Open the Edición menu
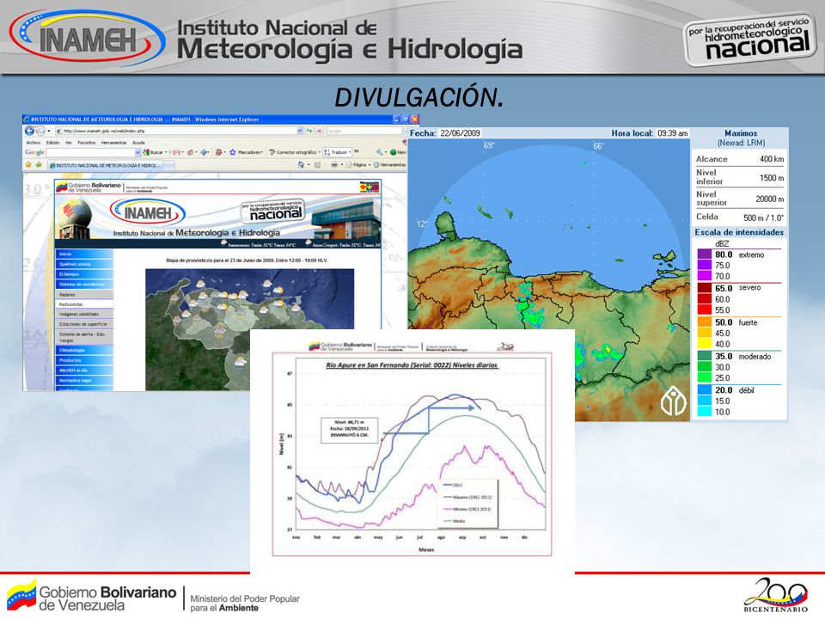The image size is (825, 619). point(52,143)
